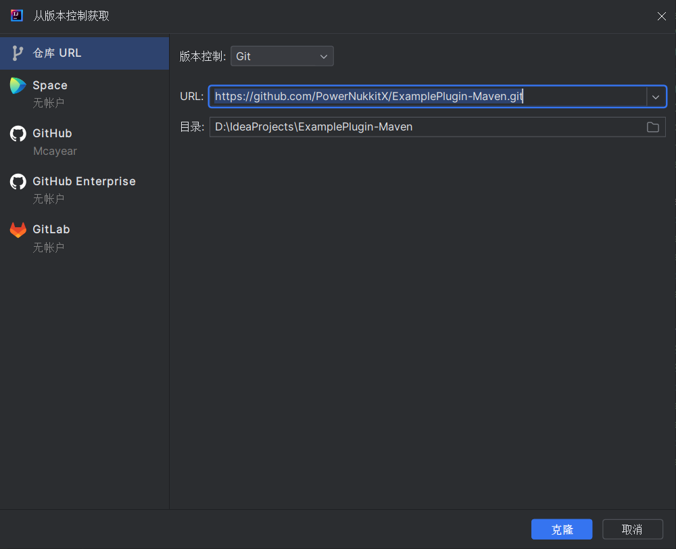
Task: Click the 版本控制: label text
Action: click(x=203, y=56)
